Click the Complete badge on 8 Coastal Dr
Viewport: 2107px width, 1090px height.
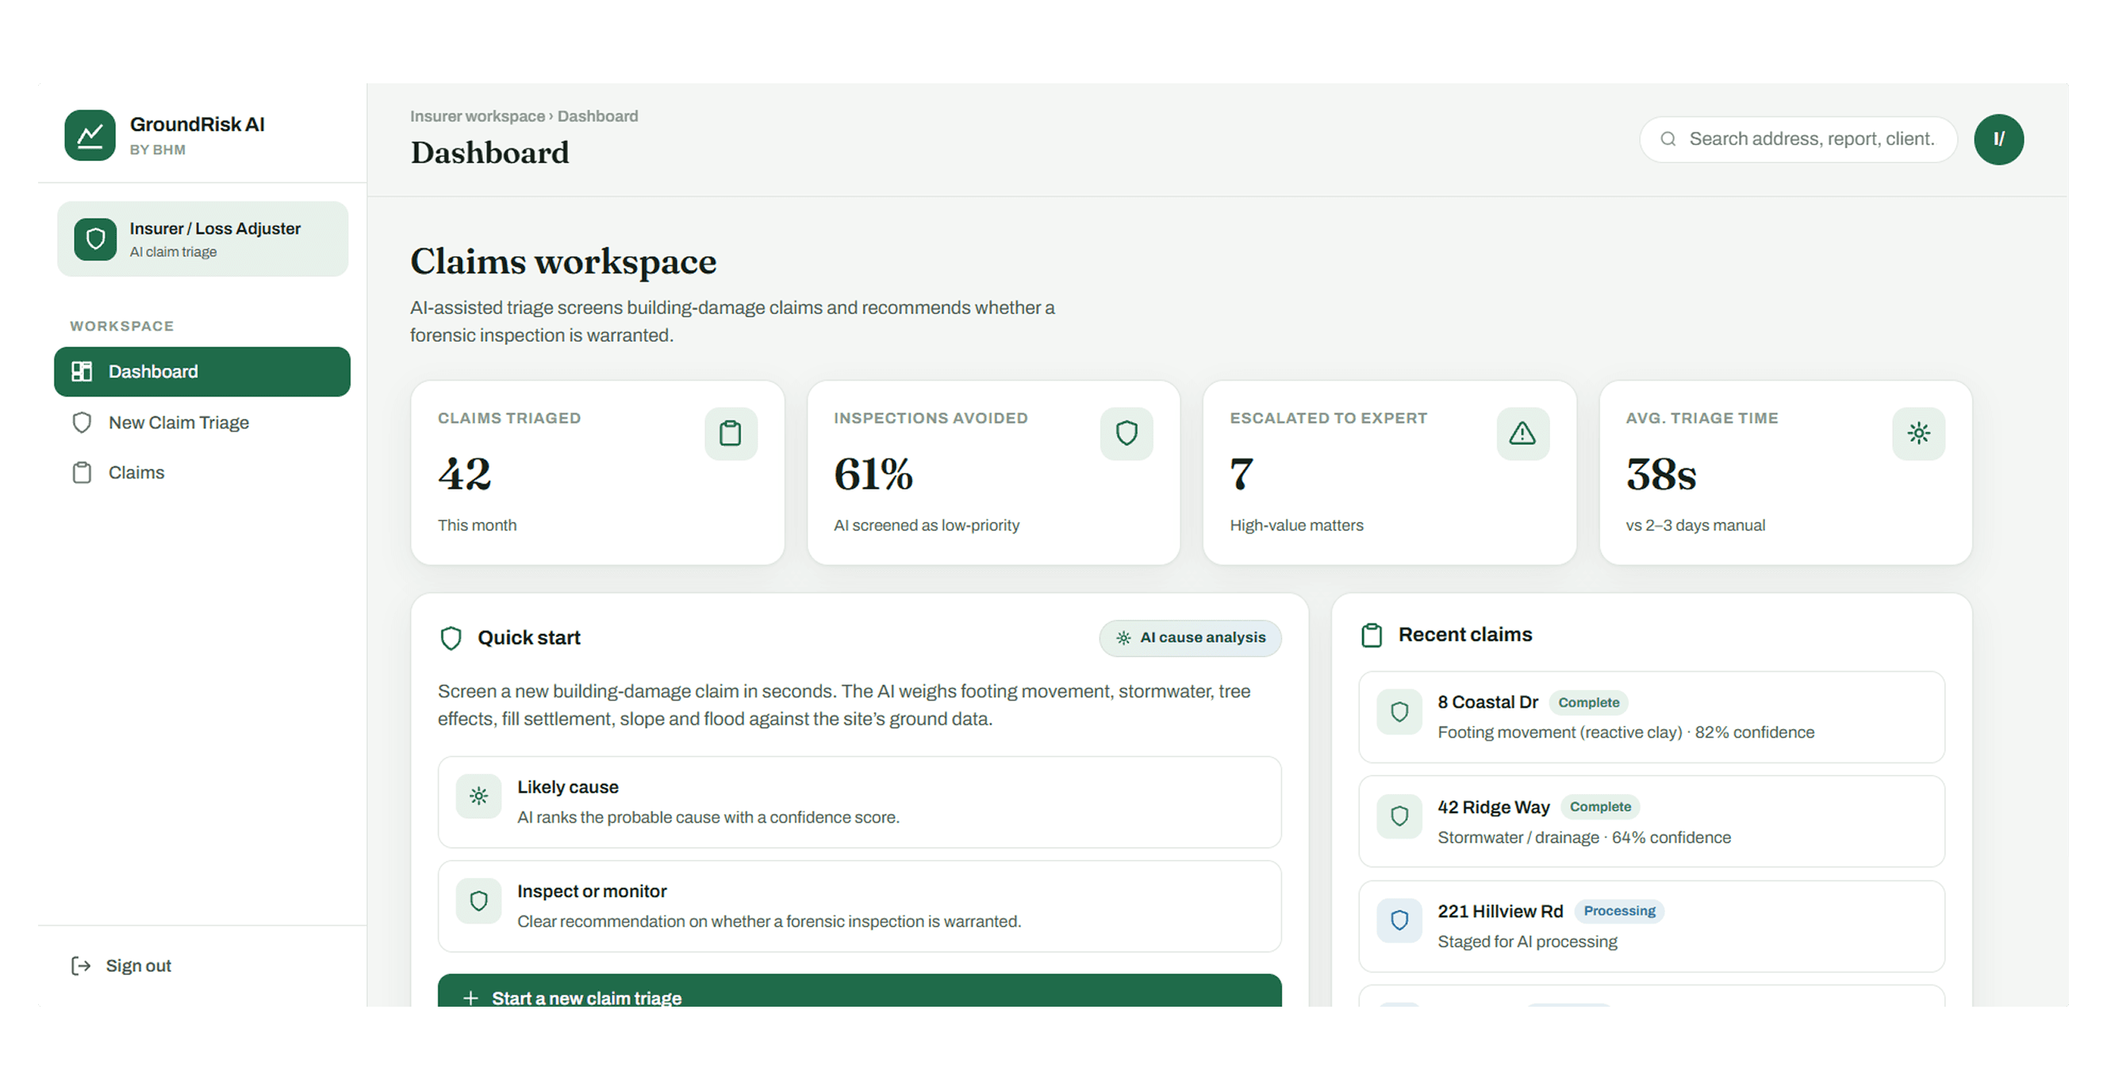pos(1588,702)
